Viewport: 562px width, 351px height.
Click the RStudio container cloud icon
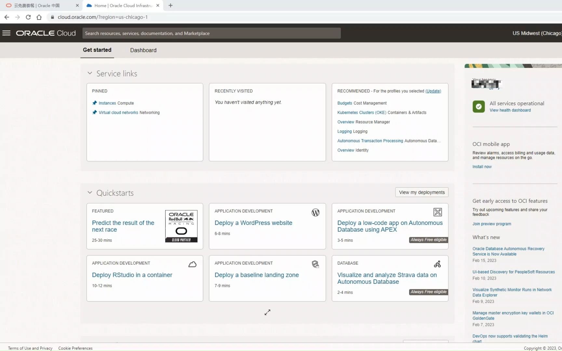click(x=193, y=265)
